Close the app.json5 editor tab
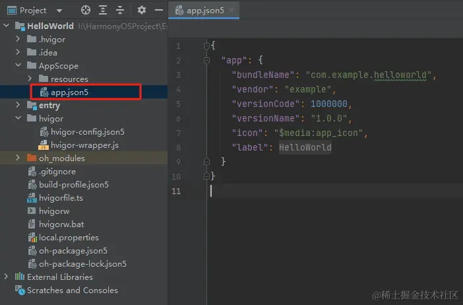 point(231,11)
